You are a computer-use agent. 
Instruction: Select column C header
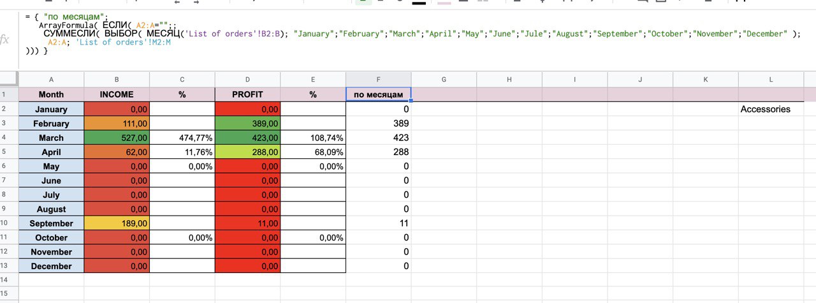[182, 79]
